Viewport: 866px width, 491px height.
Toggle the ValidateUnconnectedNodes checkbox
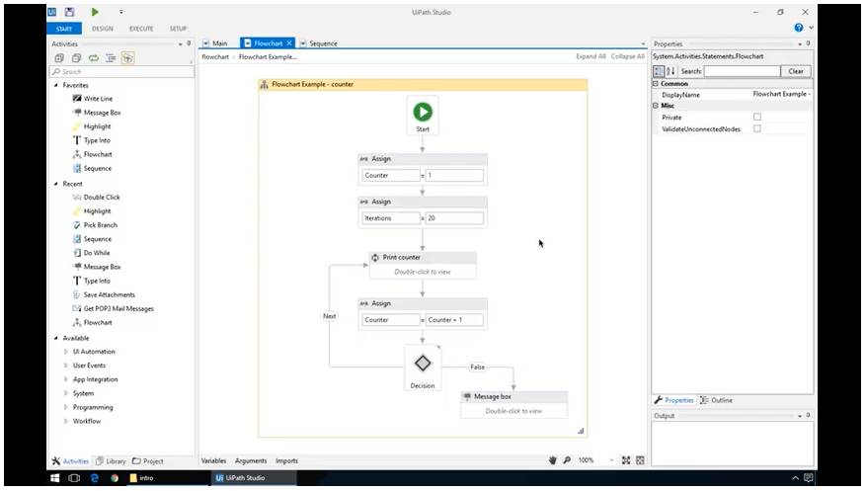(x=757, y=128)
